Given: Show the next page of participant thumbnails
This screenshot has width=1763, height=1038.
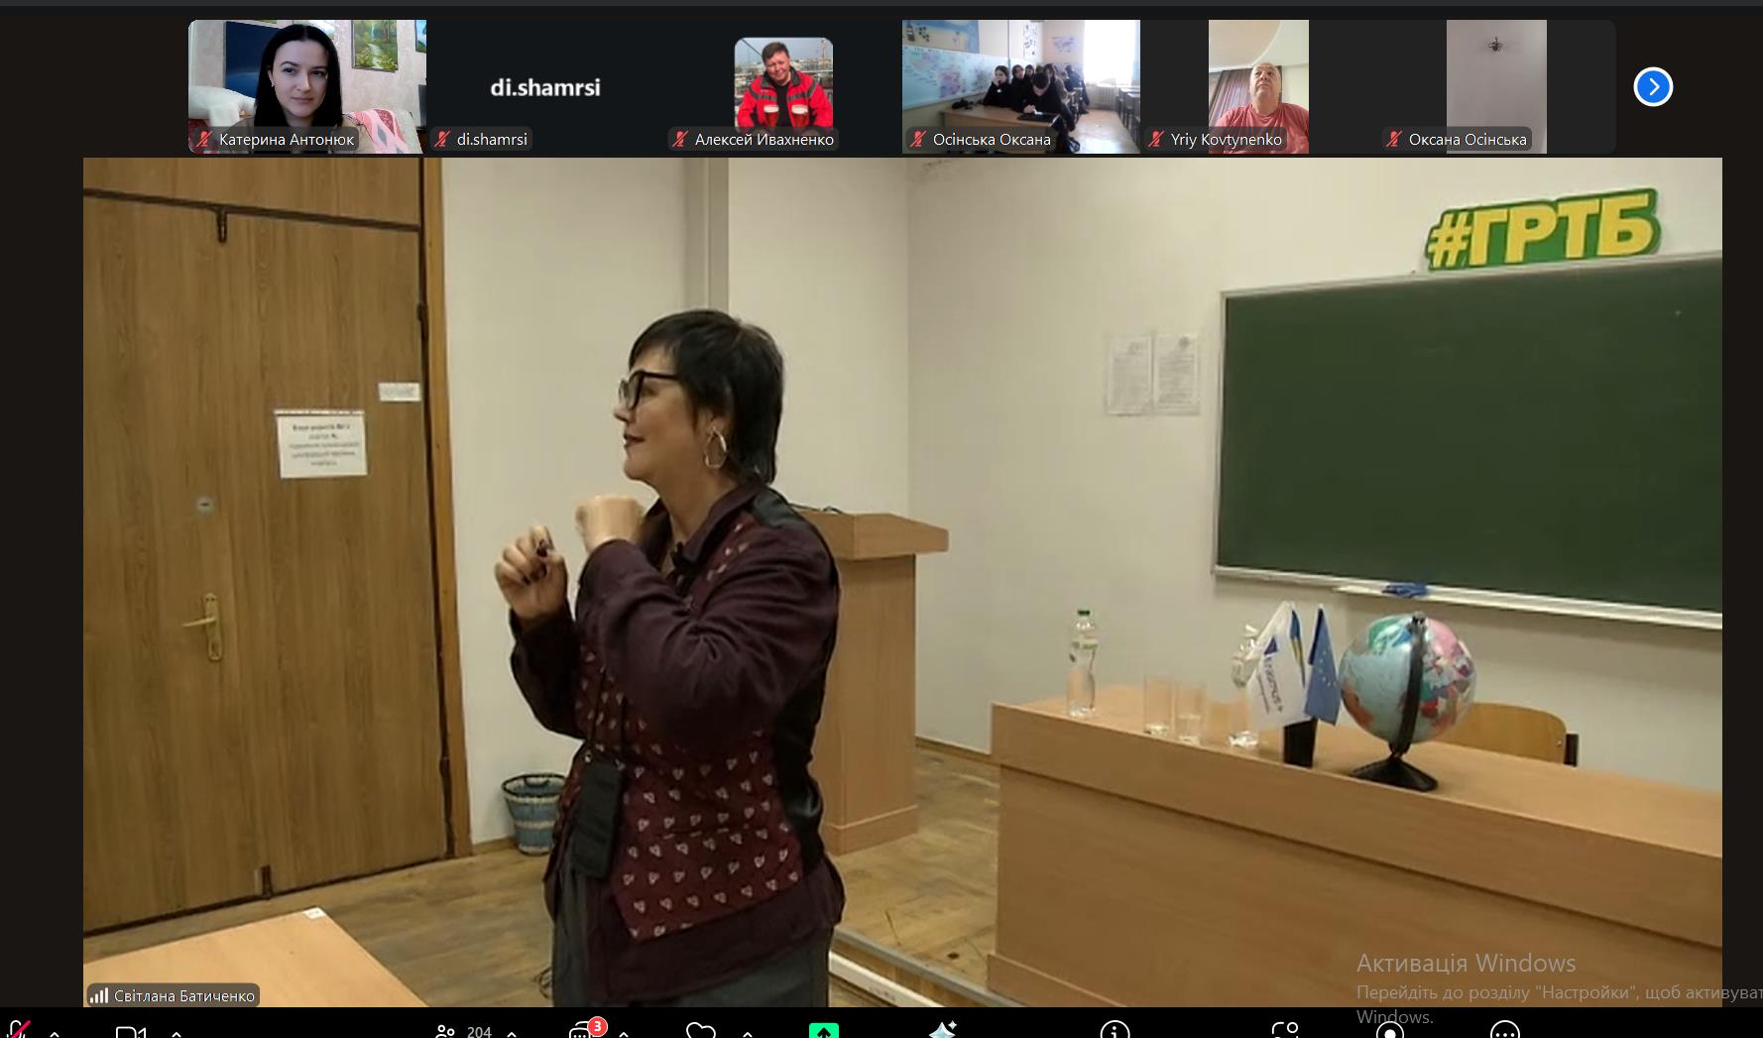Looking at the screenshot, I should click(1653, 86).
